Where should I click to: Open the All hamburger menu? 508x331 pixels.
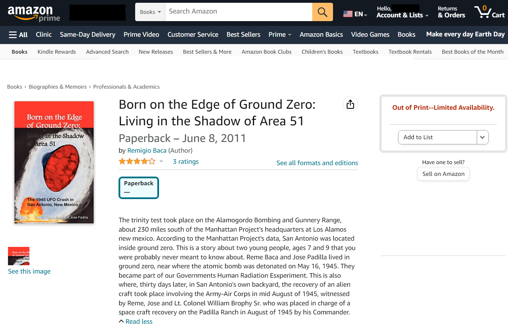[x=18, y=35]
